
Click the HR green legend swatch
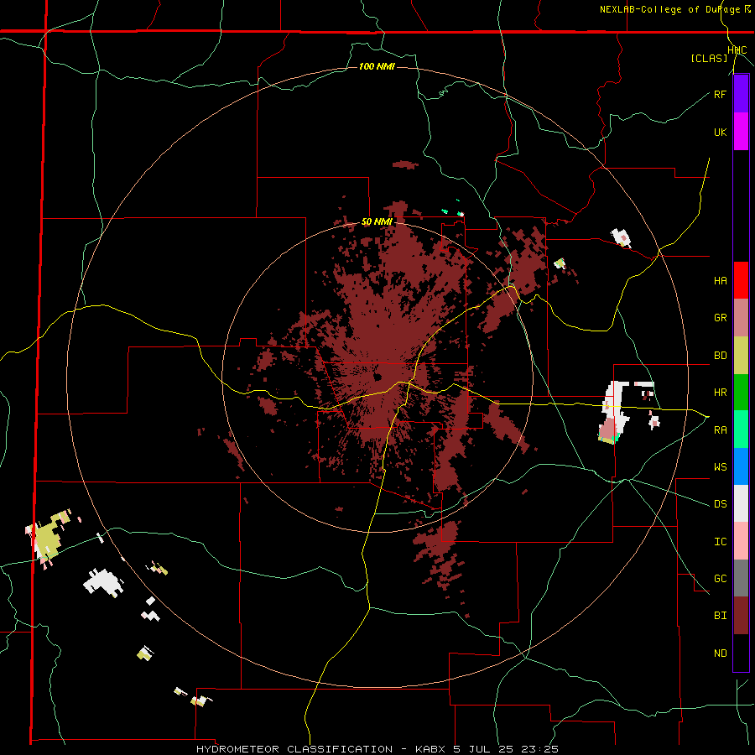741,393
